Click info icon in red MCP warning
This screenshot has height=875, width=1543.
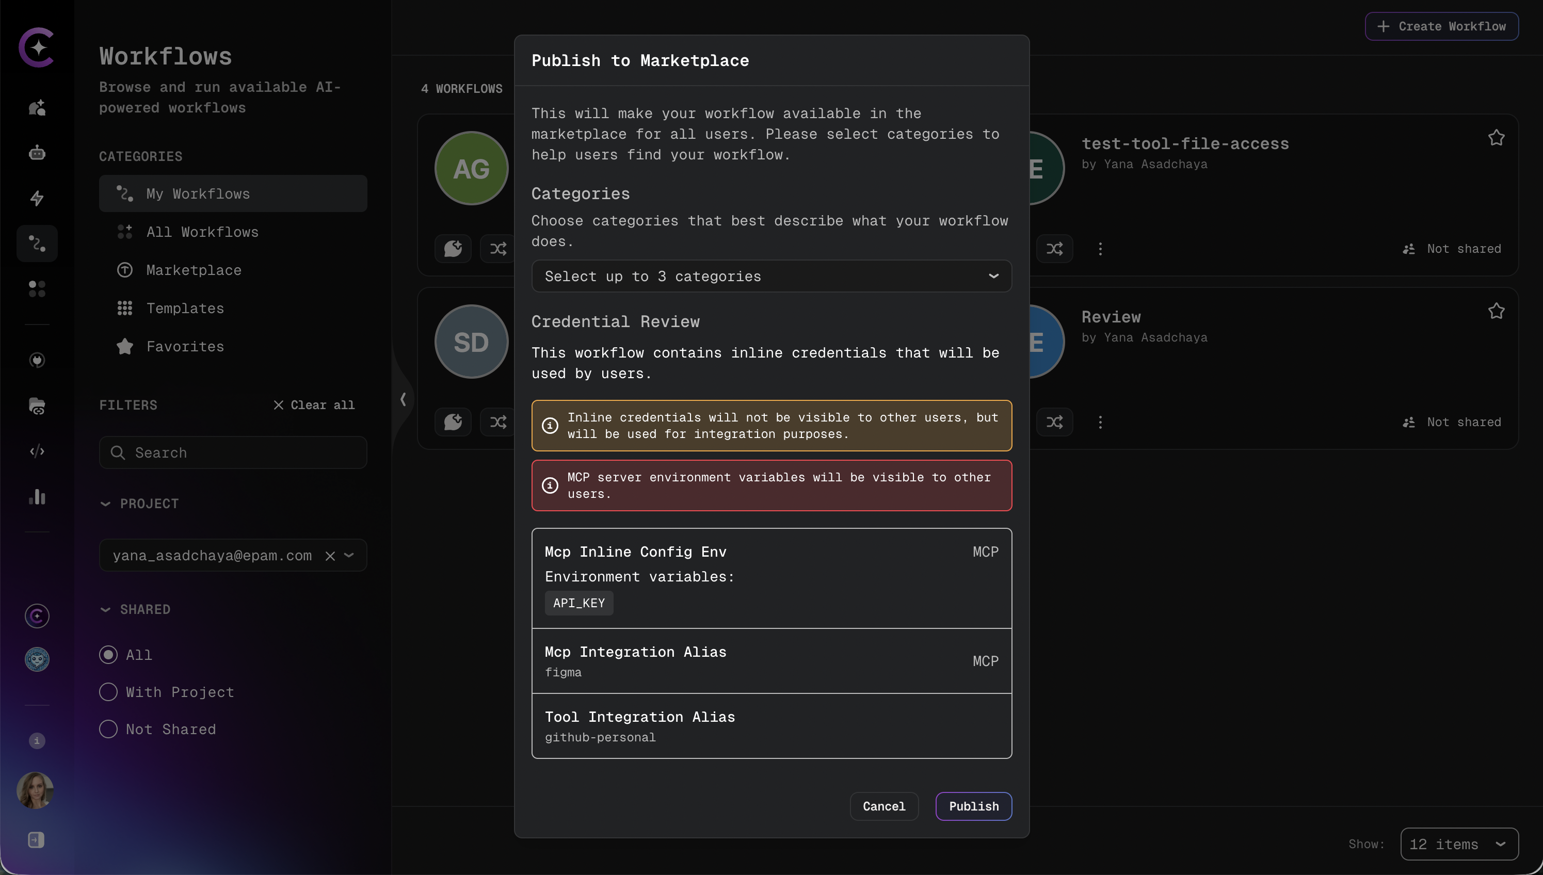[550, 485]
